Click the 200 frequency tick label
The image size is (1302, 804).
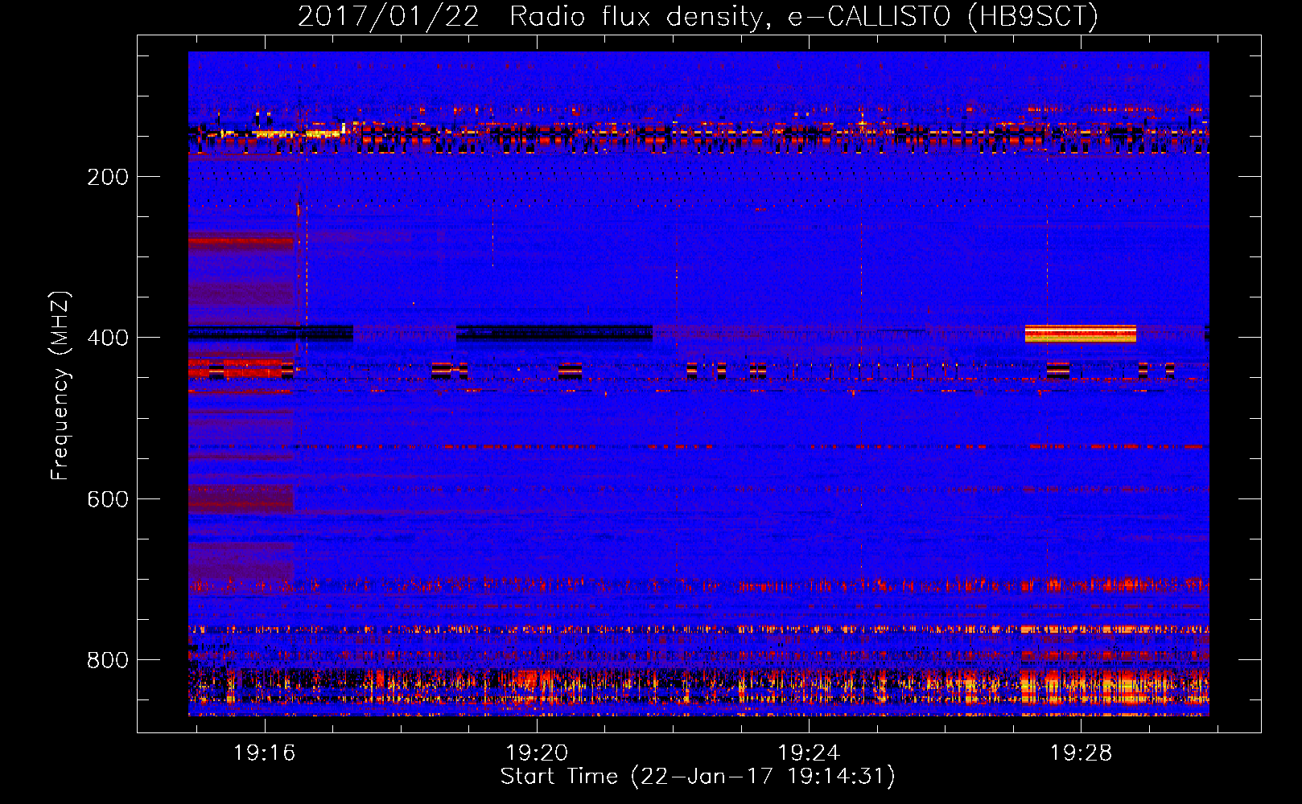pos(108,177)
